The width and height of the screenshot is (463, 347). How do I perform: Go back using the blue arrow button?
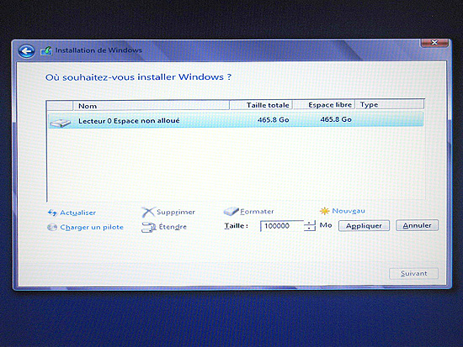tap(26, 51)
